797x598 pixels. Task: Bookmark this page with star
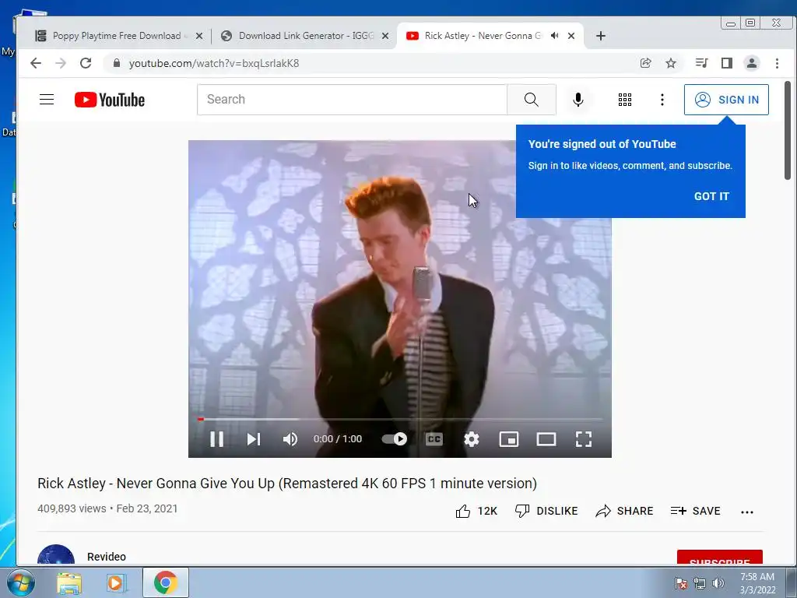(x=671, y=63)
